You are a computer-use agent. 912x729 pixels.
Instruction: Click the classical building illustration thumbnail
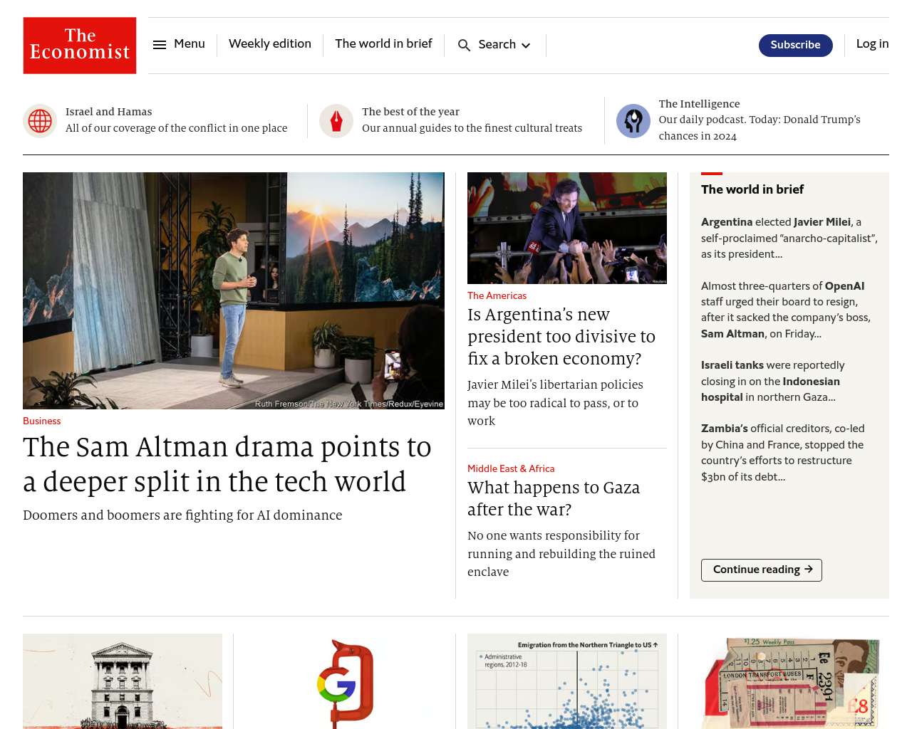(123, 681)
